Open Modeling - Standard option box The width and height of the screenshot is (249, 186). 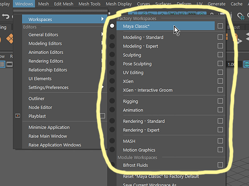[220, 37]
